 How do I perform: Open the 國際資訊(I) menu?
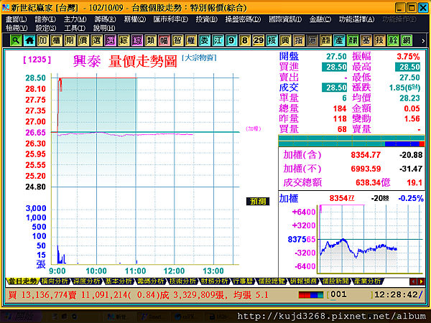(x=285, y=19)
